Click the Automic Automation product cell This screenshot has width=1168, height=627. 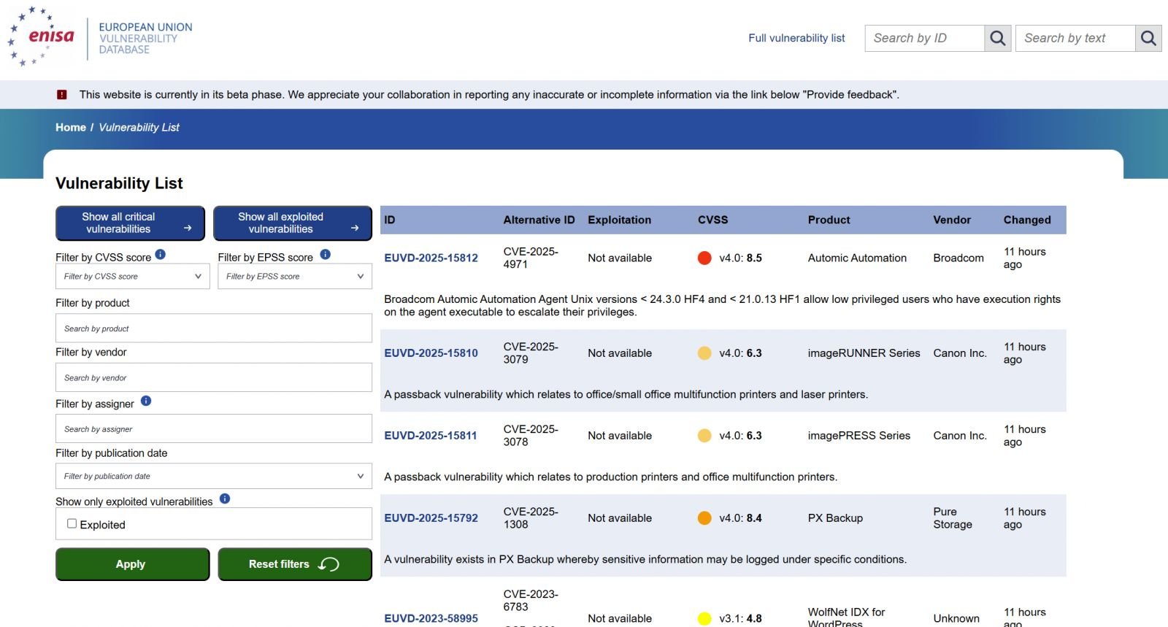click(x=857, y=258)
